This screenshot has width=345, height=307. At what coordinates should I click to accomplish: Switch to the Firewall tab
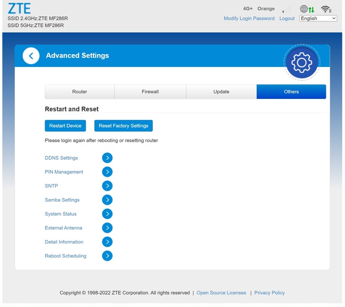pos(150,92)
